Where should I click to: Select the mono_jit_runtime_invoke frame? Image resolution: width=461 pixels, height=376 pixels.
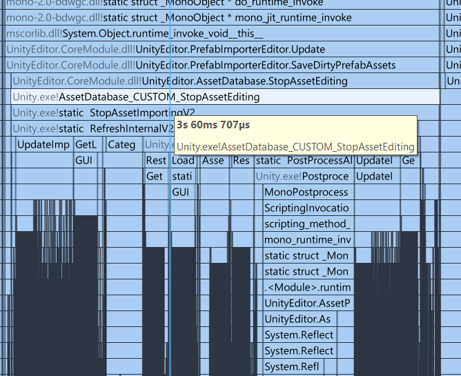(x=222, y=18)
